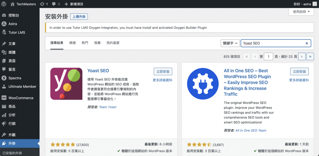Switch to 推薦 tab

(x=97, y=43)
